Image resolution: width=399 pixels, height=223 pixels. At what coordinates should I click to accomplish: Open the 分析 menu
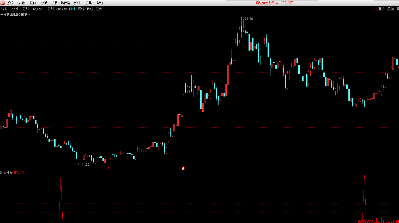pyautogui.click(x=44, y=3)
